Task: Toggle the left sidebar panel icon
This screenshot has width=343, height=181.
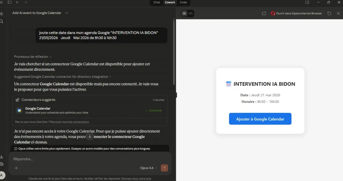Action: (x=9, y=2)
